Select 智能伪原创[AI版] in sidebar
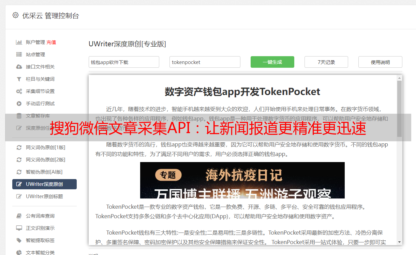The width and height of the screenshot is (416, 255). (x=44, y=172)
